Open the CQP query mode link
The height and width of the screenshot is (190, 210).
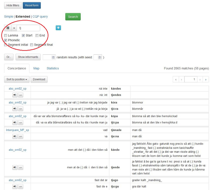pyautogui.click(x=40, y=17)
